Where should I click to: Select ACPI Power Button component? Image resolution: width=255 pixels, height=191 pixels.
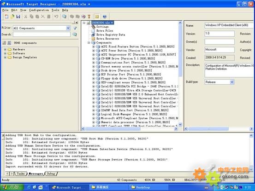132,51
